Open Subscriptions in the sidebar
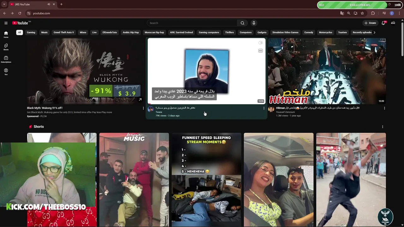Screen dimensions: 404x227 coord(6,59)
